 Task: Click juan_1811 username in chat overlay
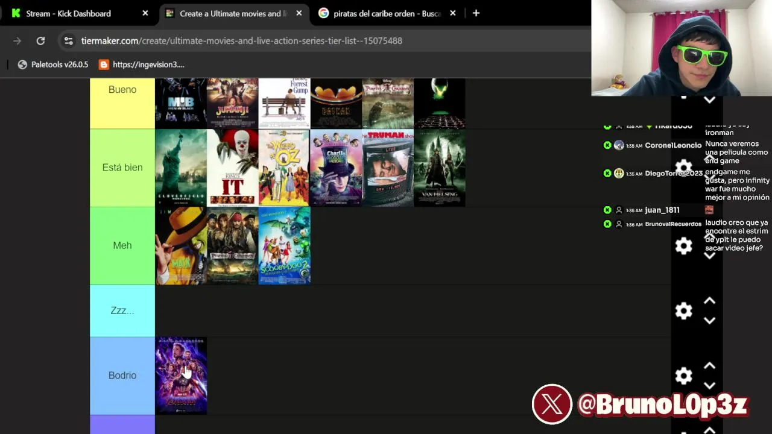662,210
